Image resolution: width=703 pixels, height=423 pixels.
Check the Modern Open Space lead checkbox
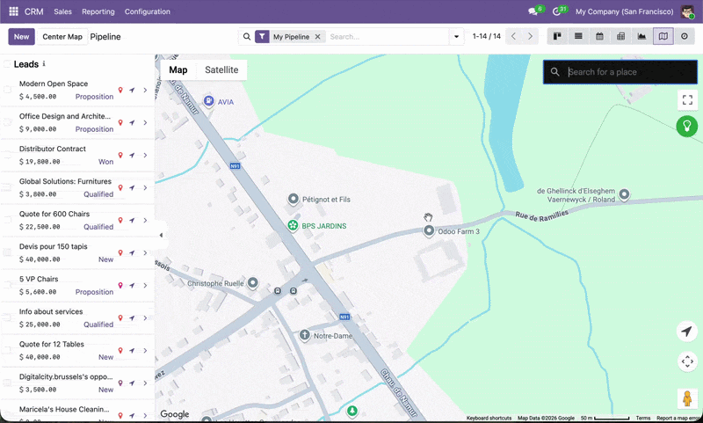click(x=7, y=90)
